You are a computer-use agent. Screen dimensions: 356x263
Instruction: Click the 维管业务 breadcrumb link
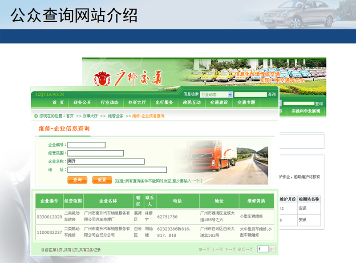(x=115, y=116)
